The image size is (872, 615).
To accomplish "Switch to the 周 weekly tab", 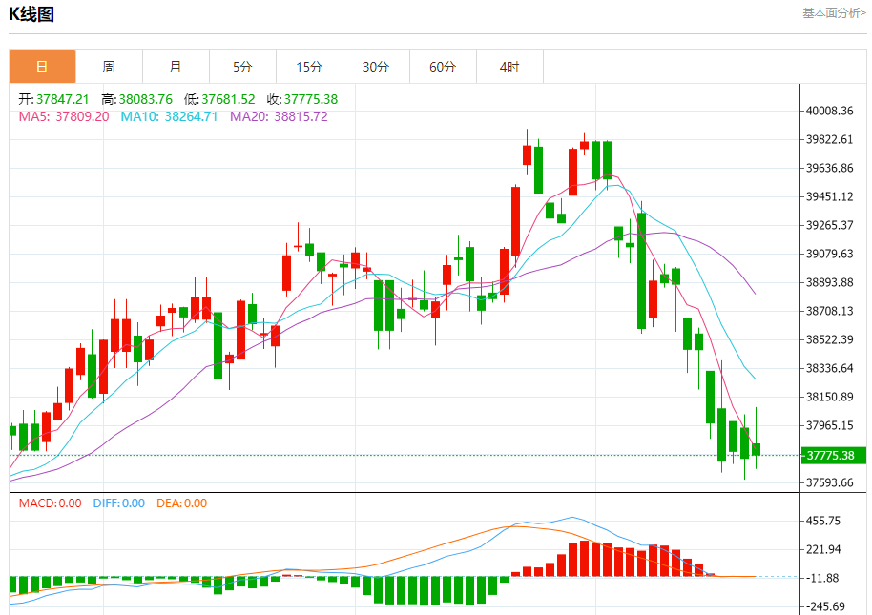I will pos(109,67).
